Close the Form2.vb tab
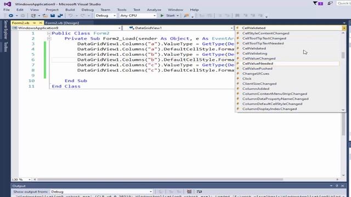This screenshot has width=351, height=197. click(x=41, y=23)
